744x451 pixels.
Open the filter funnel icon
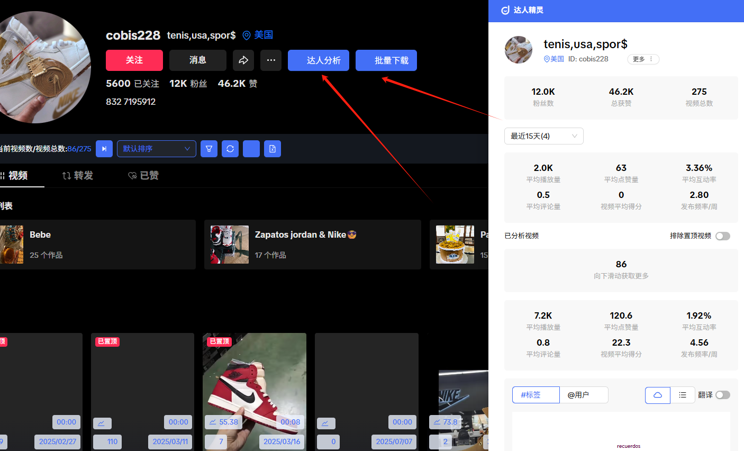point(209,149)
